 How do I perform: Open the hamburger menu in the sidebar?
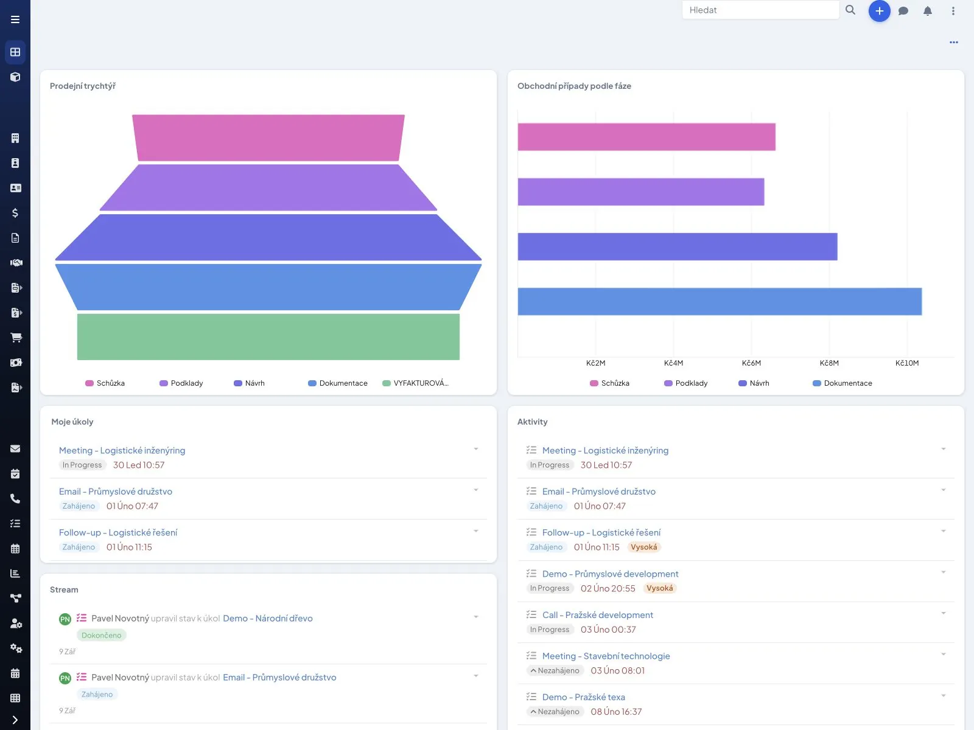(x=15, y=19)
